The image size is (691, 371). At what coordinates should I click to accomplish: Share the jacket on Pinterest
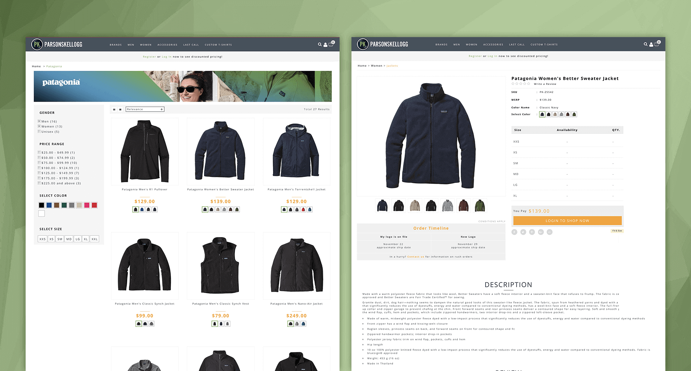(532, 232)
